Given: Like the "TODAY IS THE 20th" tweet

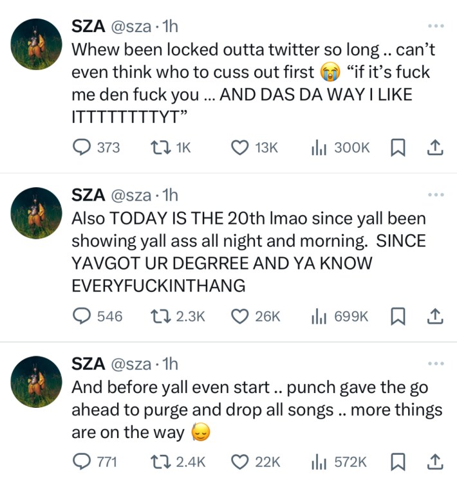Looking at the screenshot, I should coord(239,316).
